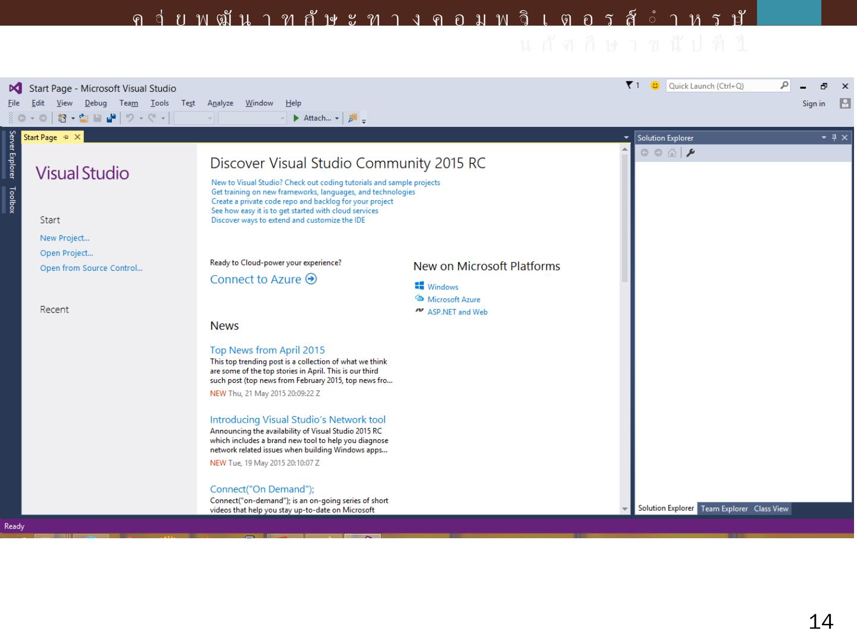
Task: Switch to the Team Explorer tab
Action: (x=724, y=508)
